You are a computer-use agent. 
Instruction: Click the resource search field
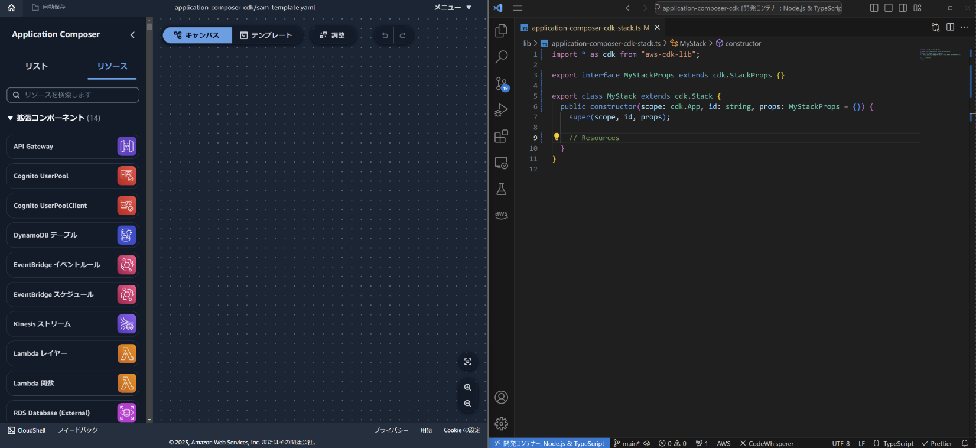pos(73,95)
